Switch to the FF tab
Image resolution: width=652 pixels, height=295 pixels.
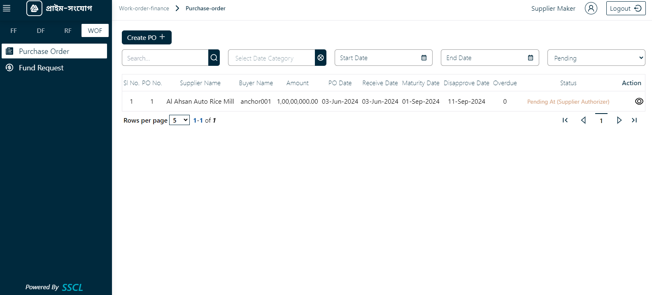[x=14, y=30]
